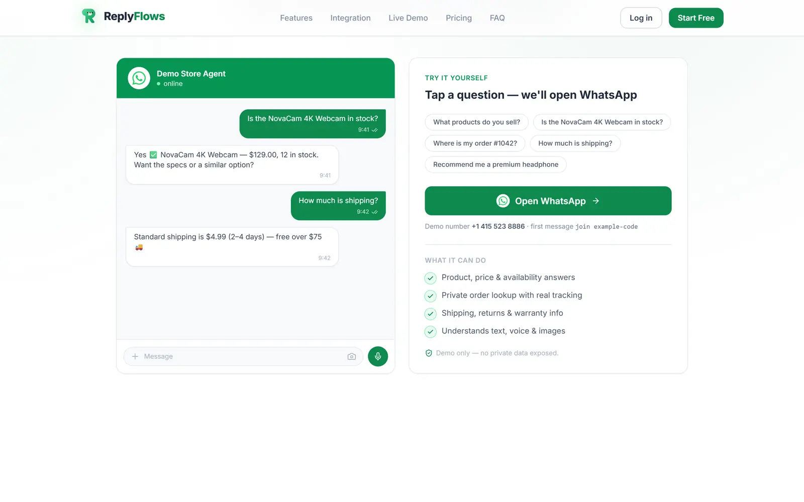
Task: Click the 'How much is shipping?' sent bubble
Action: [x=338, y=205]
